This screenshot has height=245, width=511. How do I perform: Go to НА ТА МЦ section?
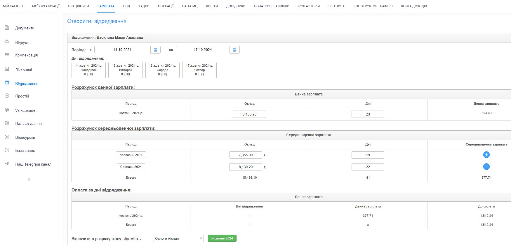coord(190,6)
